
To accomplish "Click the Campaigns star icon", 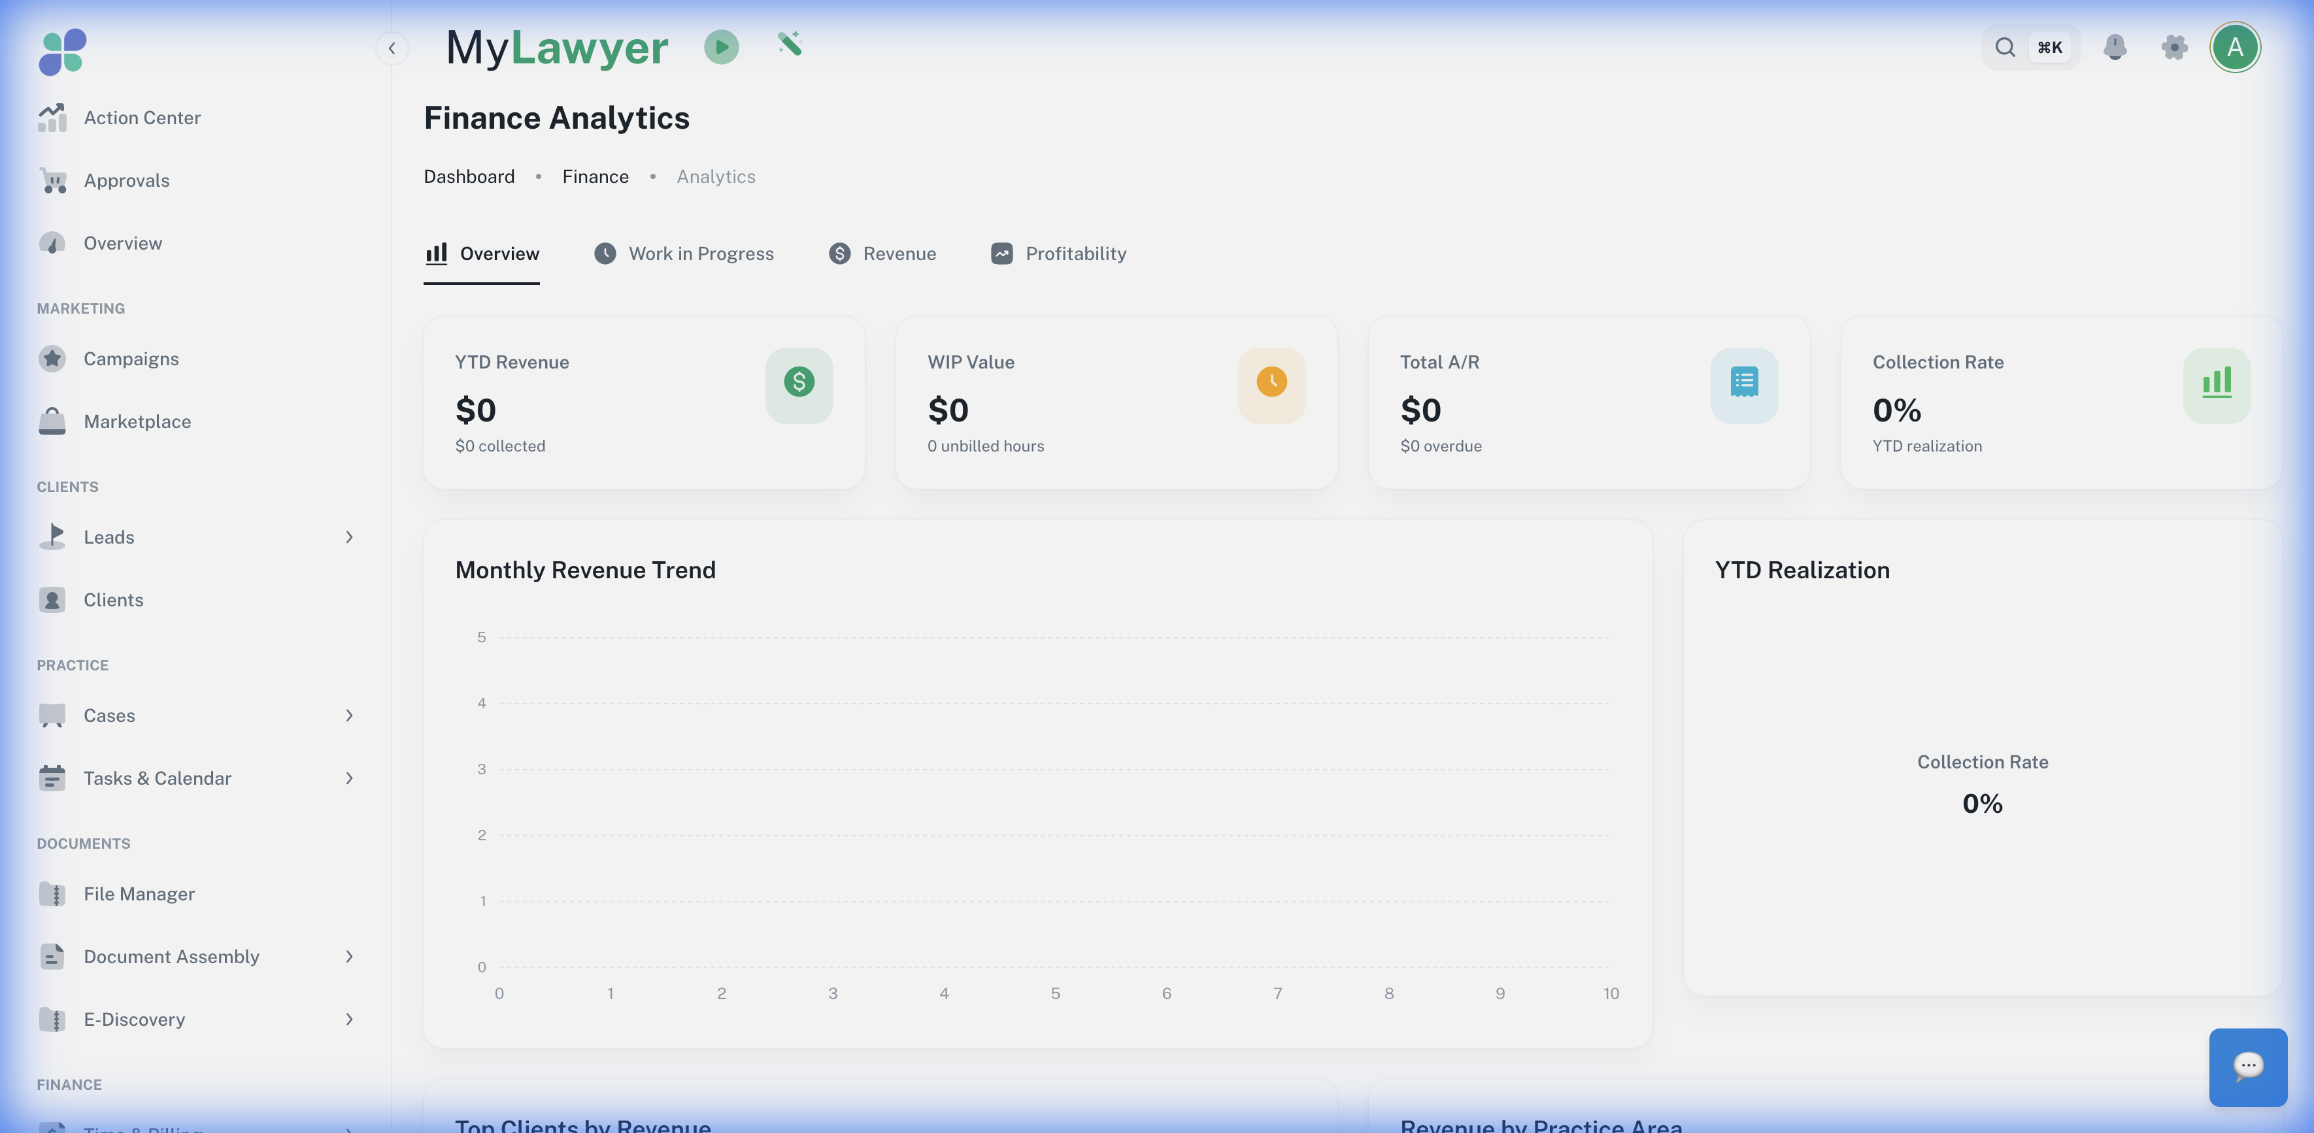I will point(52,359).
